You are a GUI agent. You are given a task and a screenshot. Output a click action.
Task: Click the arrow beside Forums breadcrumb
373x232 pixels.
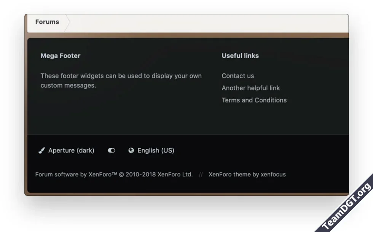67,23
